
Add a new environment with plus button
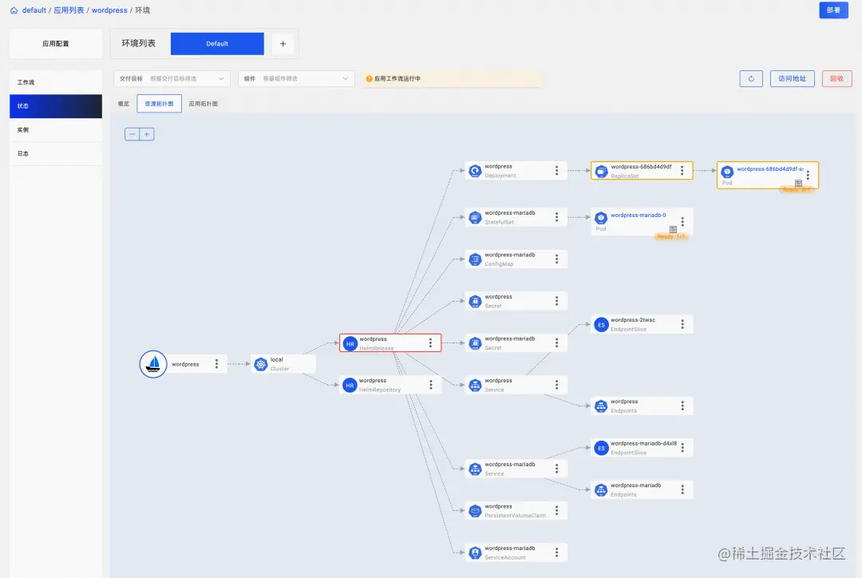(283, 43)
